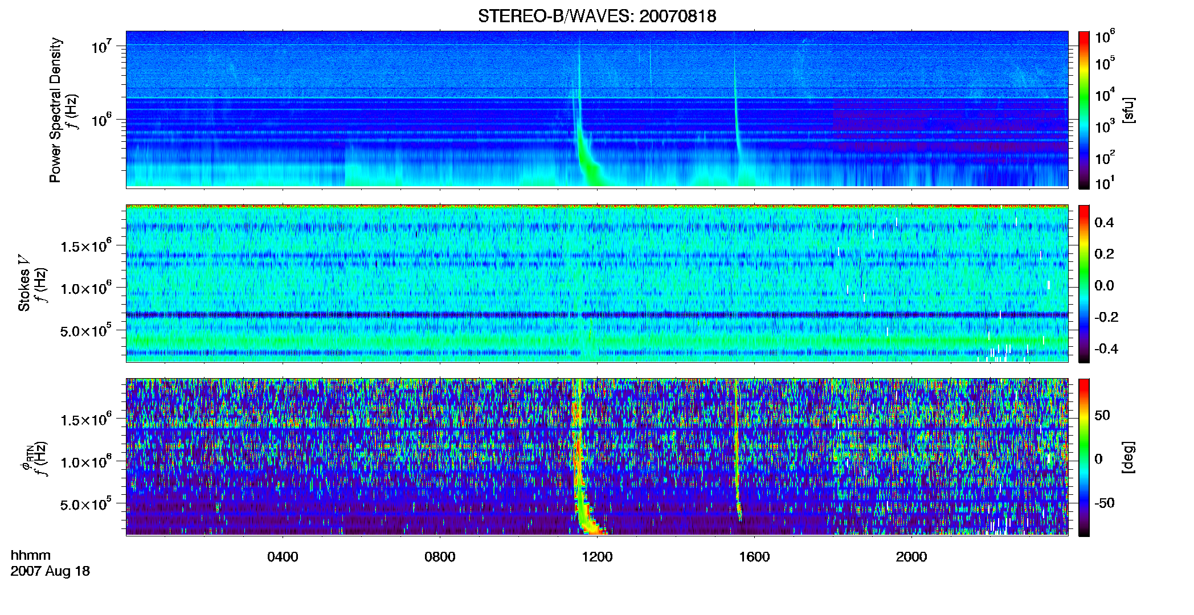Click the -50 label on degree colorbar
This screenshot has width=1194, height=615.
(1104, 503)
